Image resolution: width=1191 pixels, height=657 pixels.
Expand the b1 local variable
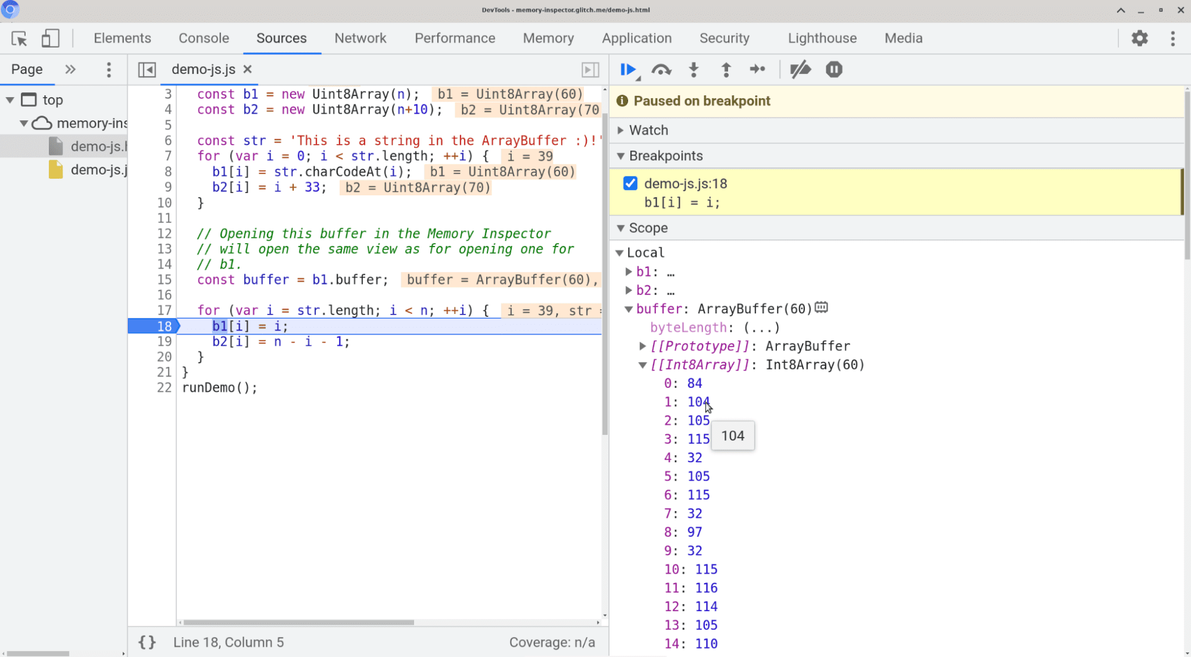tap(630, 271)
